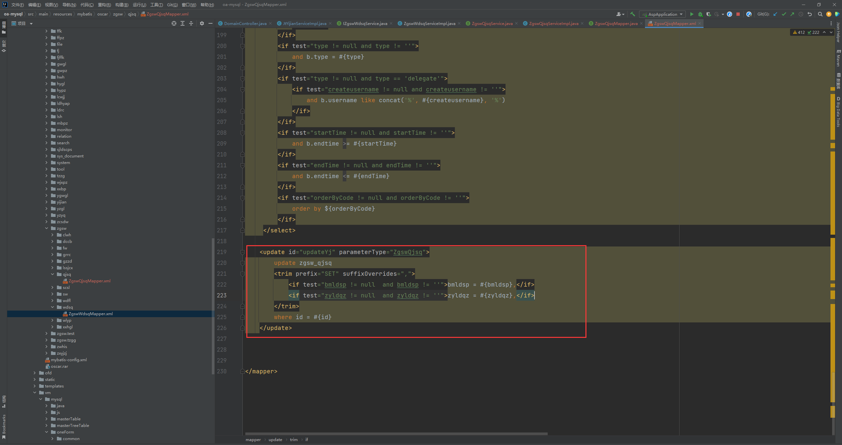This screenshot has width=842, height=445.
Task: Click Git push arrow icon
Action: (x=792, y=14)
